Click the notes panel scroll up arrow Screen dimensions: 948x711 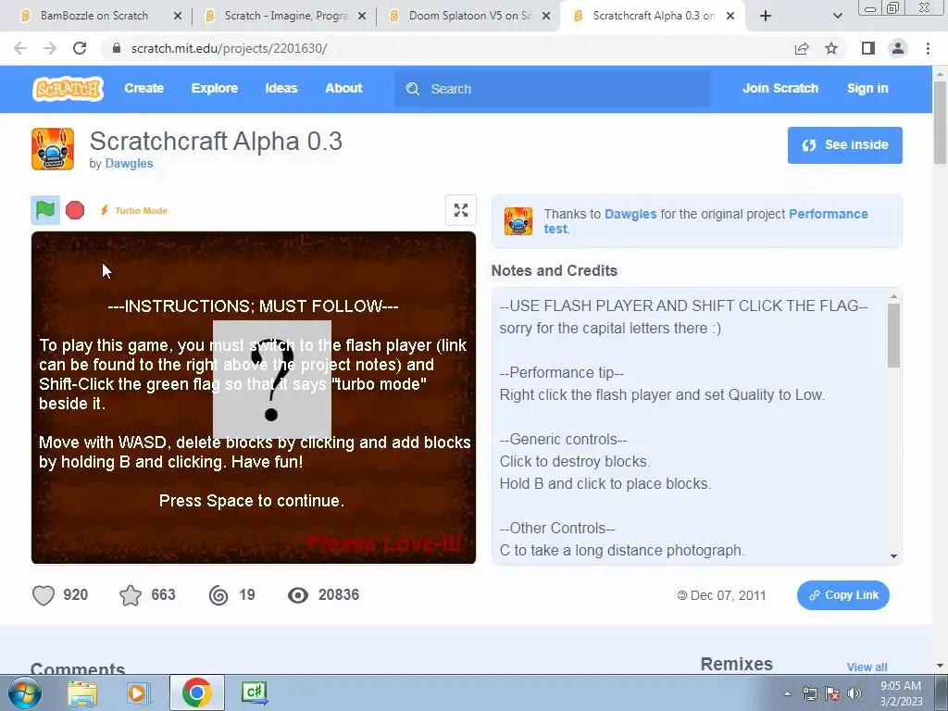(893, 296)
